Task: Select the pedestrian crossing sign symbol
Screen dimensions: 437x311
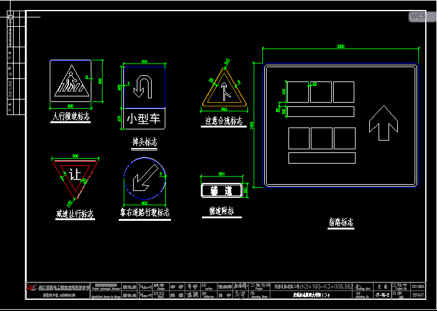Action: 70,81
